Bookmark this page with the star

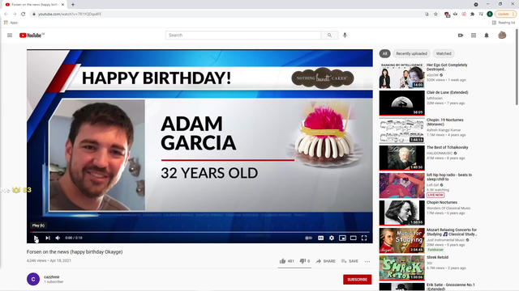[435, 15]
